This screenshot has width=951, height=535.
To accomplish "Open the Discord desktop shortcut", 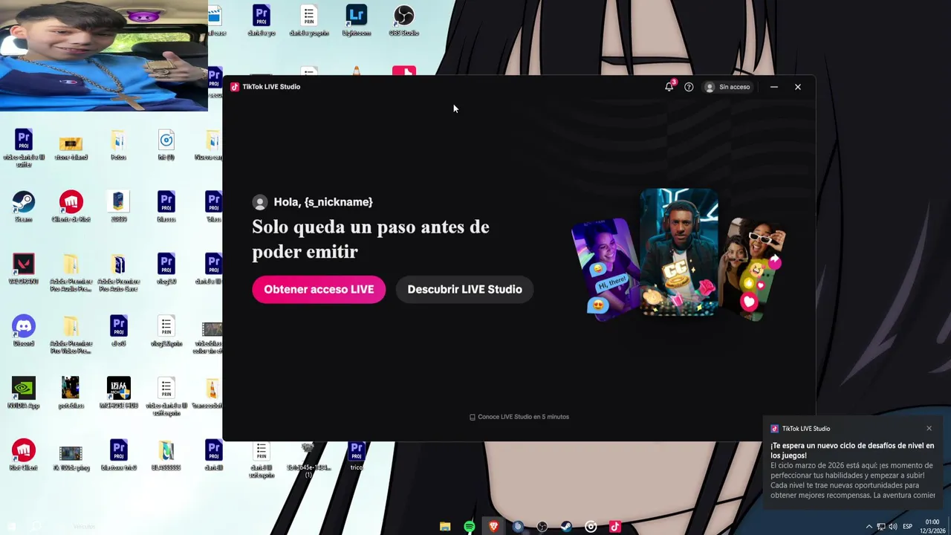I will (x=24, y=331).
